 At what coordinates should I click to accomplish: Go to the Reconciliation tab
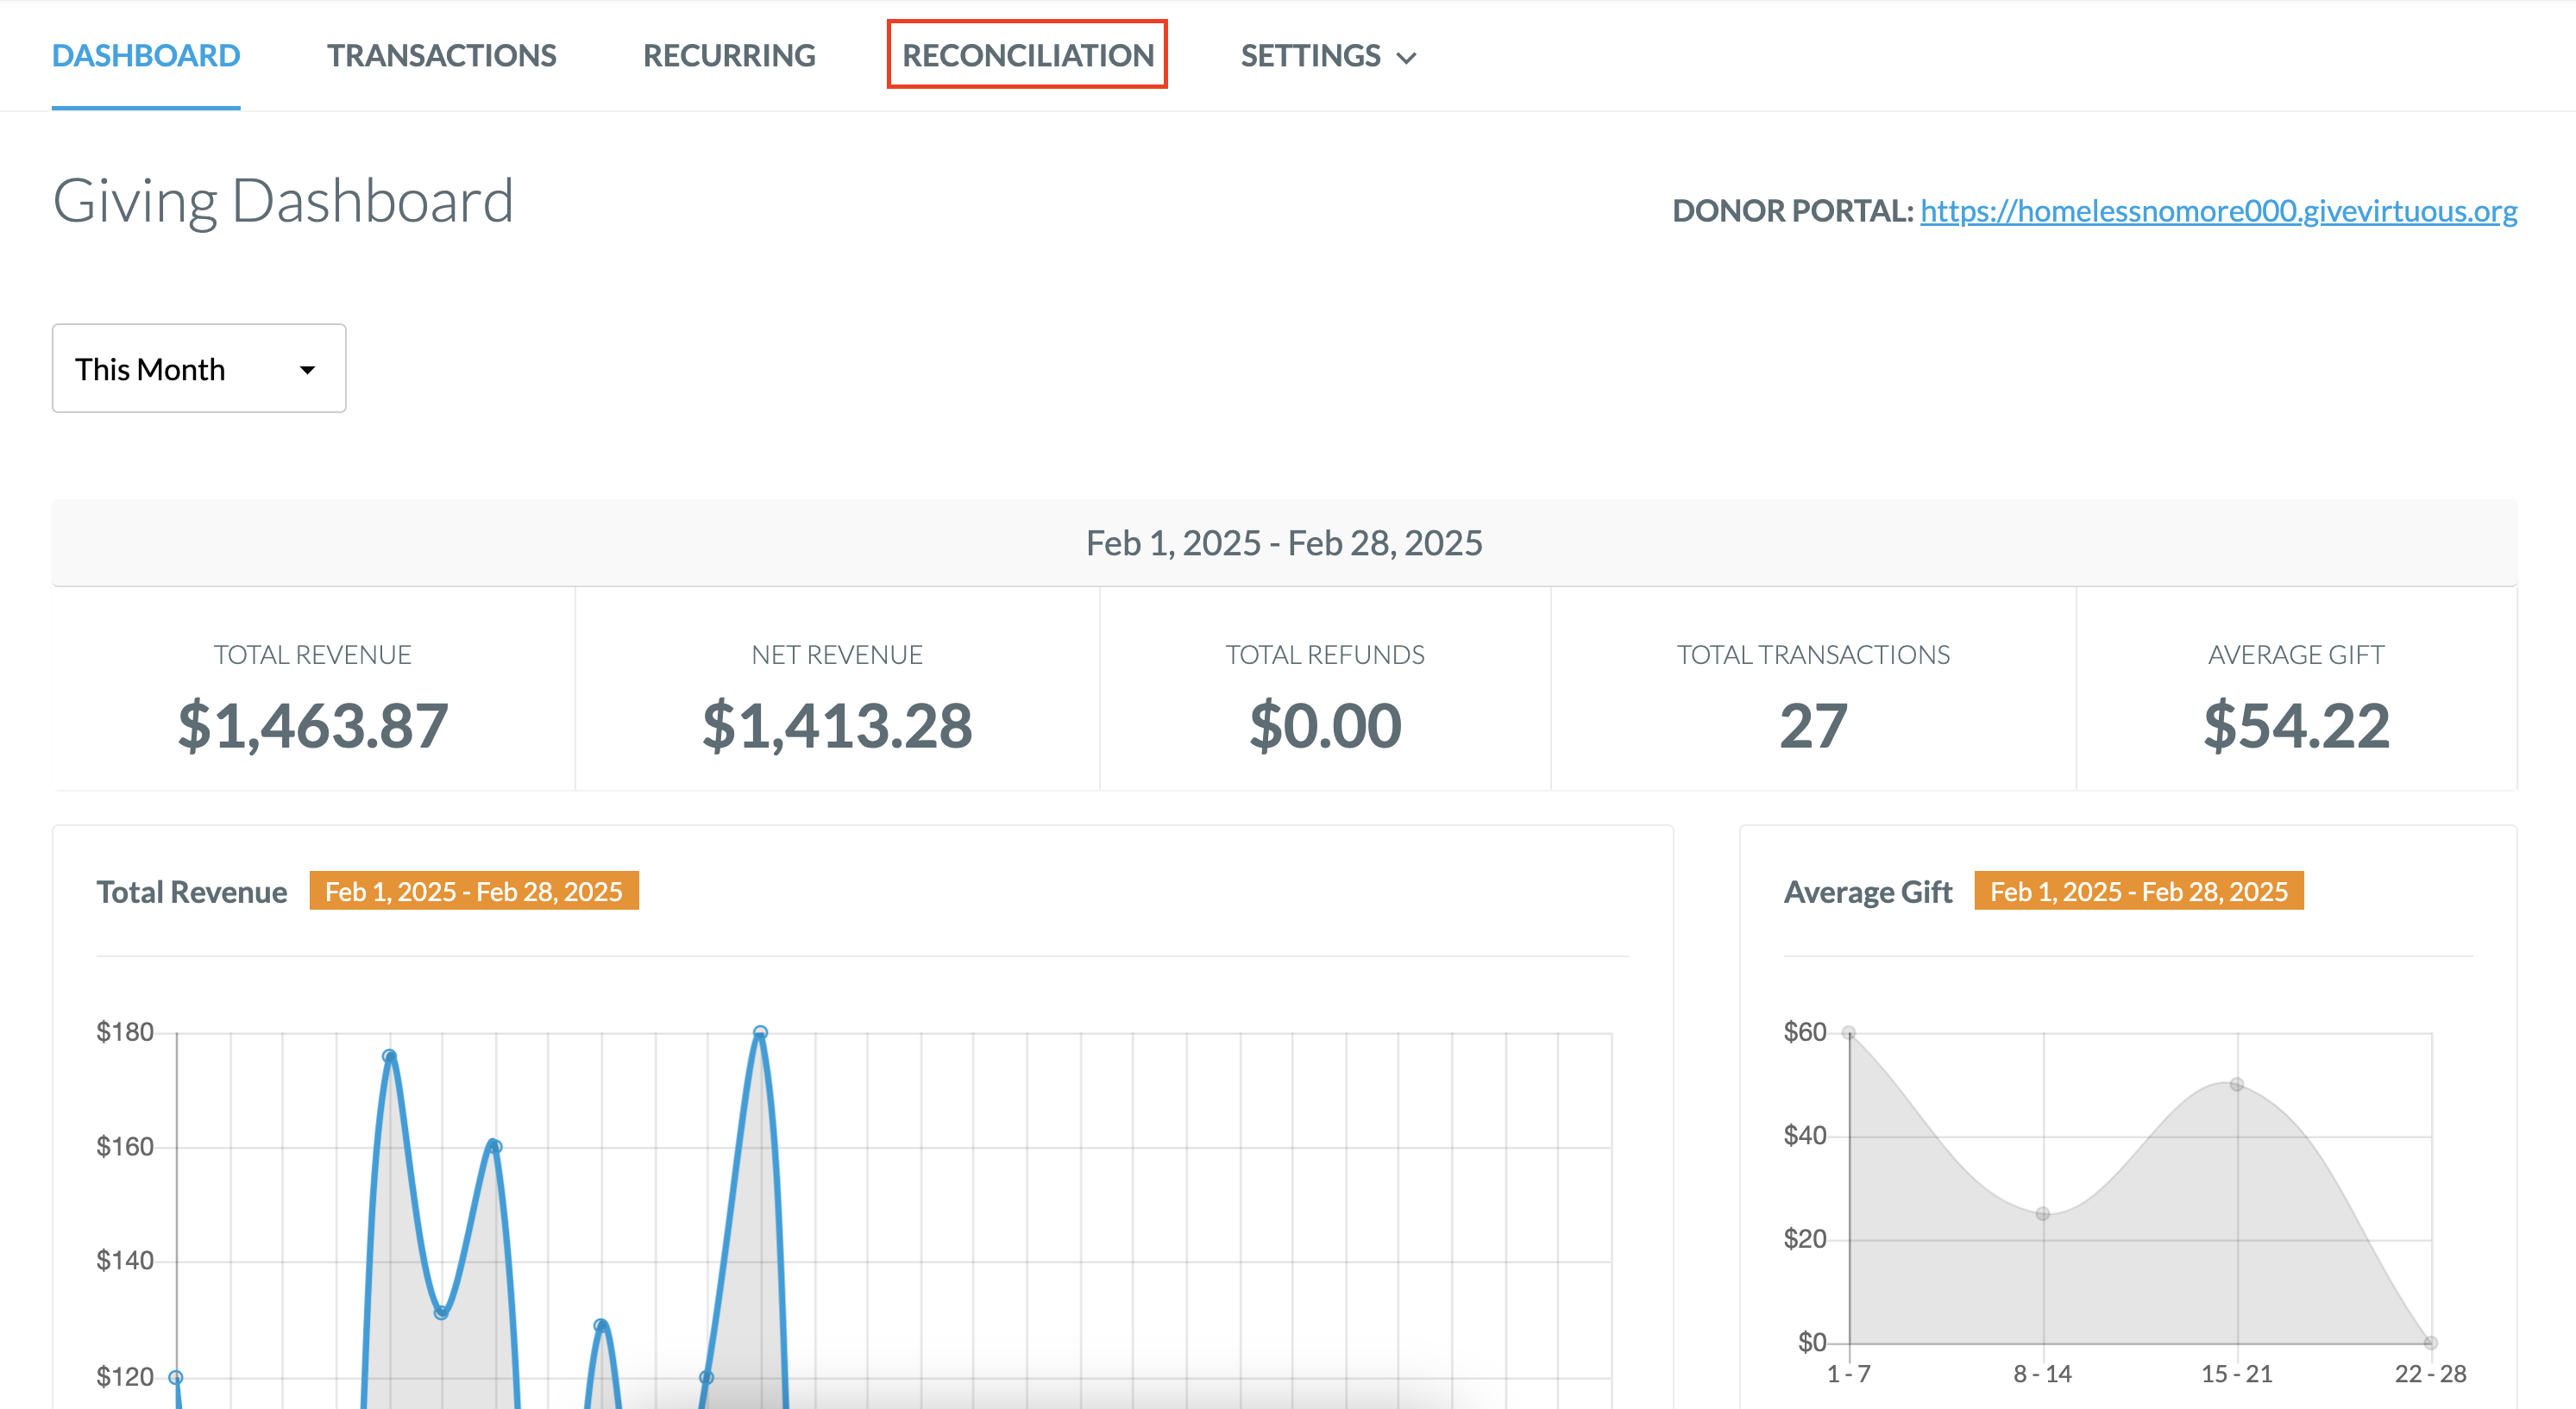point(1027,55)
